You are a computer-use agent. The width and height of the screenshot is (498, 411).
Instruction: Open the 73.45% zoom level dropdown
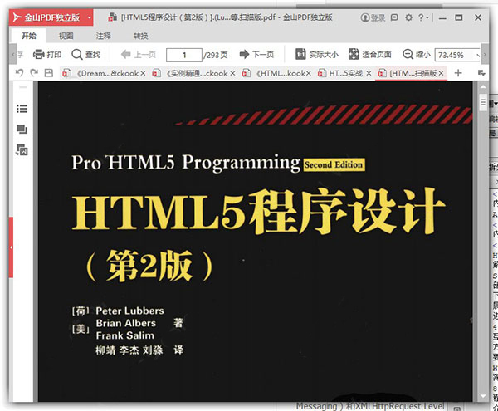pyautogui.click(x=478, y=56)
